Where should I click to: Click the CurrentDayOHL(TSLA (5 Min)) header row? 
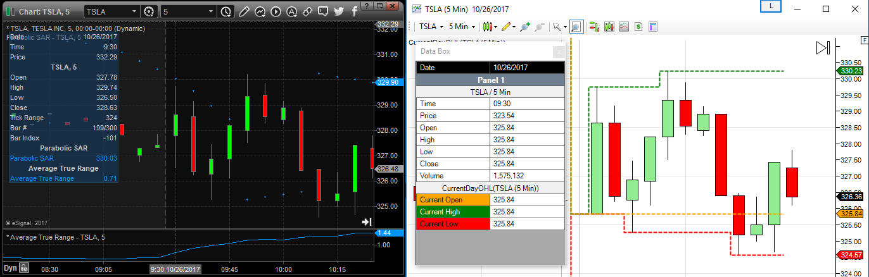(x=490, y=188)
